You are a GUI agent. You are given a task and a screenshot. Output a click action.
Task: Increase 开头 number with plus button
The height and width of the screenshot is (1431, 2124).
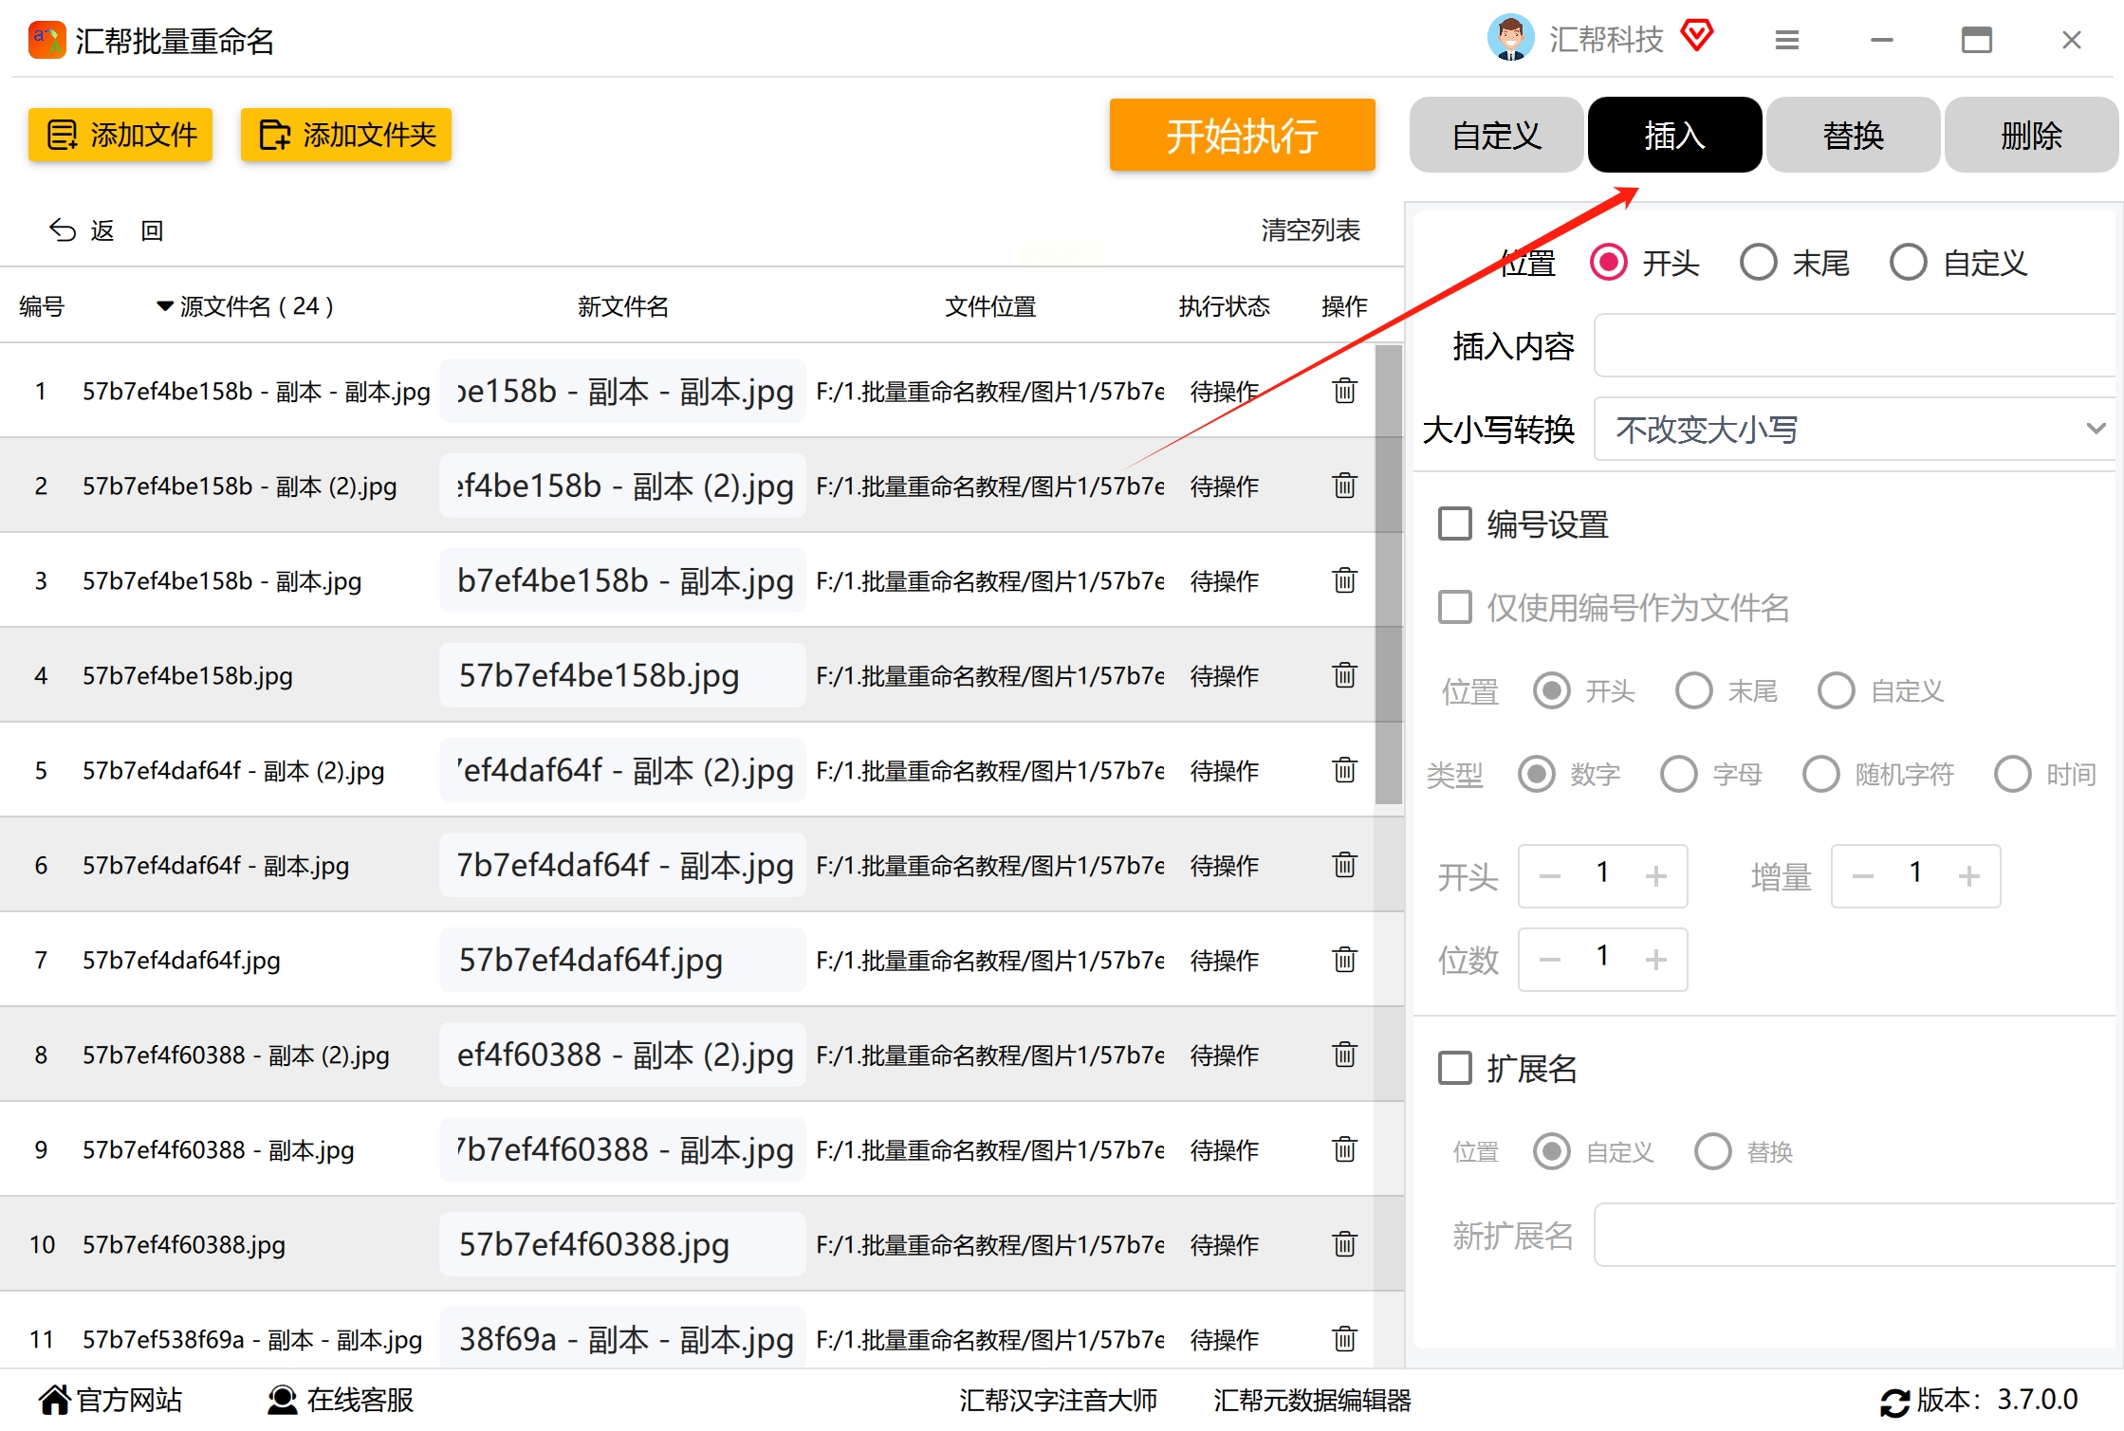pos(1655,875)
